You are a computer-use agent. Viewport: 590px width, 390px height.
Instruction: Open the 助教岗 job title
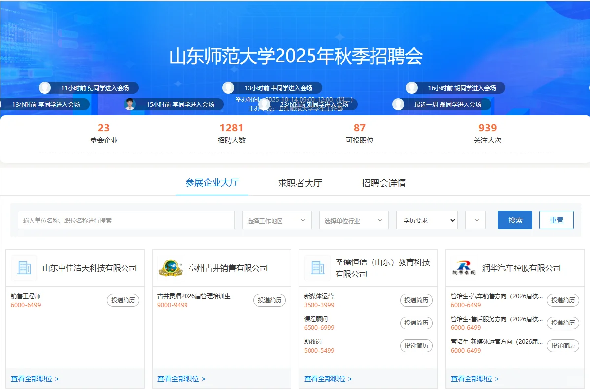coord(312,341)
